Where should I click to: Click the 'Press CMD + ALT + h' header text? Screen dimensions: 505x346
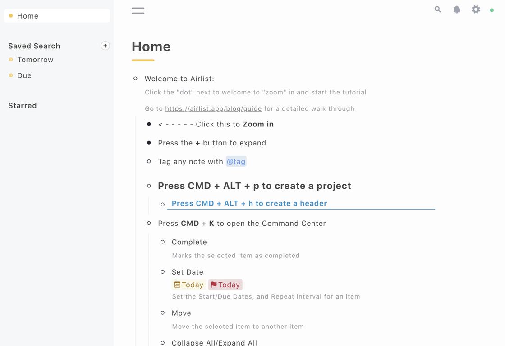click(x=249, y=203)
